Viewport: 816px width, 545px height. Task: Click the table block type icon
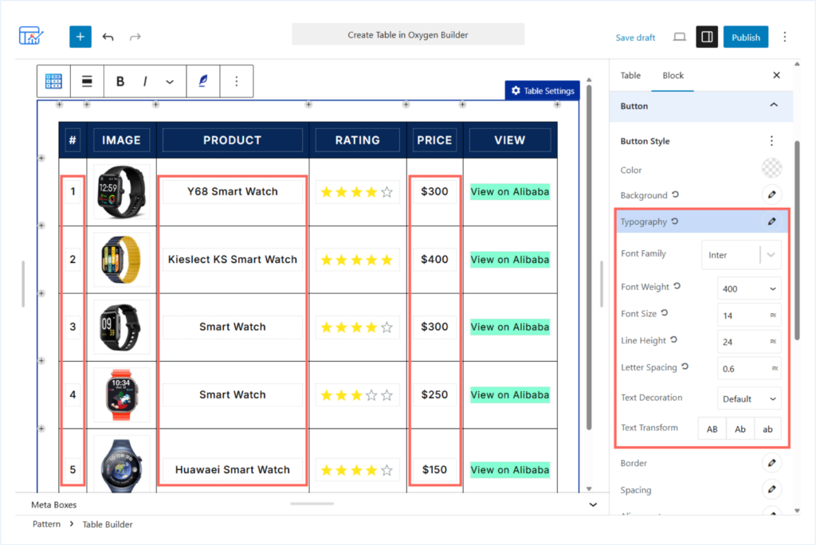53,81
